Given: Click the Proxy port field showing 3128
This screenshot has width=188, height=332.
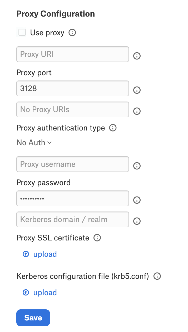Looking at the screenshot, I should click(x=73, y=88).
